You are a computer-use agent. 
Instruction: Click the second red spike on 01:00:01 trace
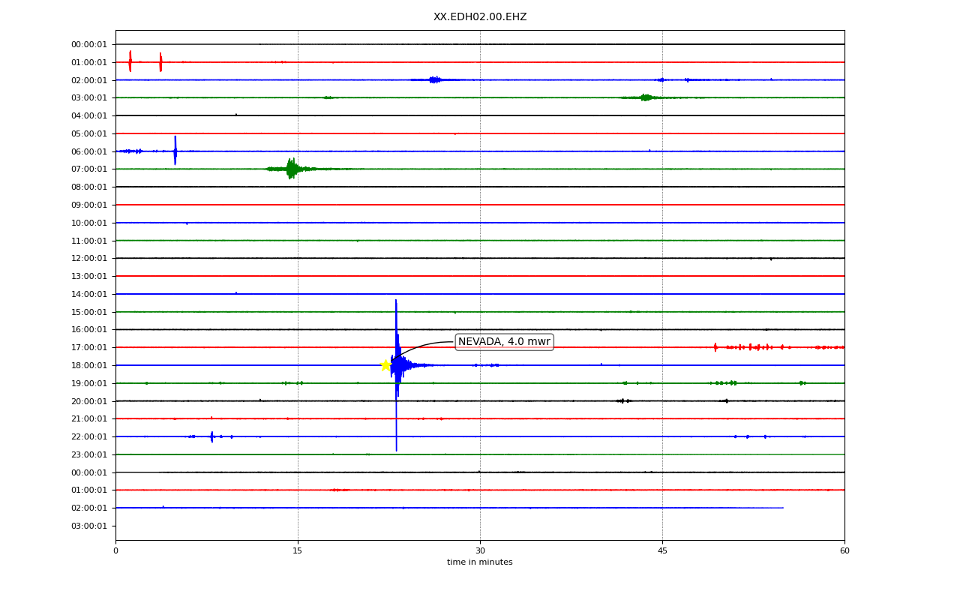[x=160, y=62]
